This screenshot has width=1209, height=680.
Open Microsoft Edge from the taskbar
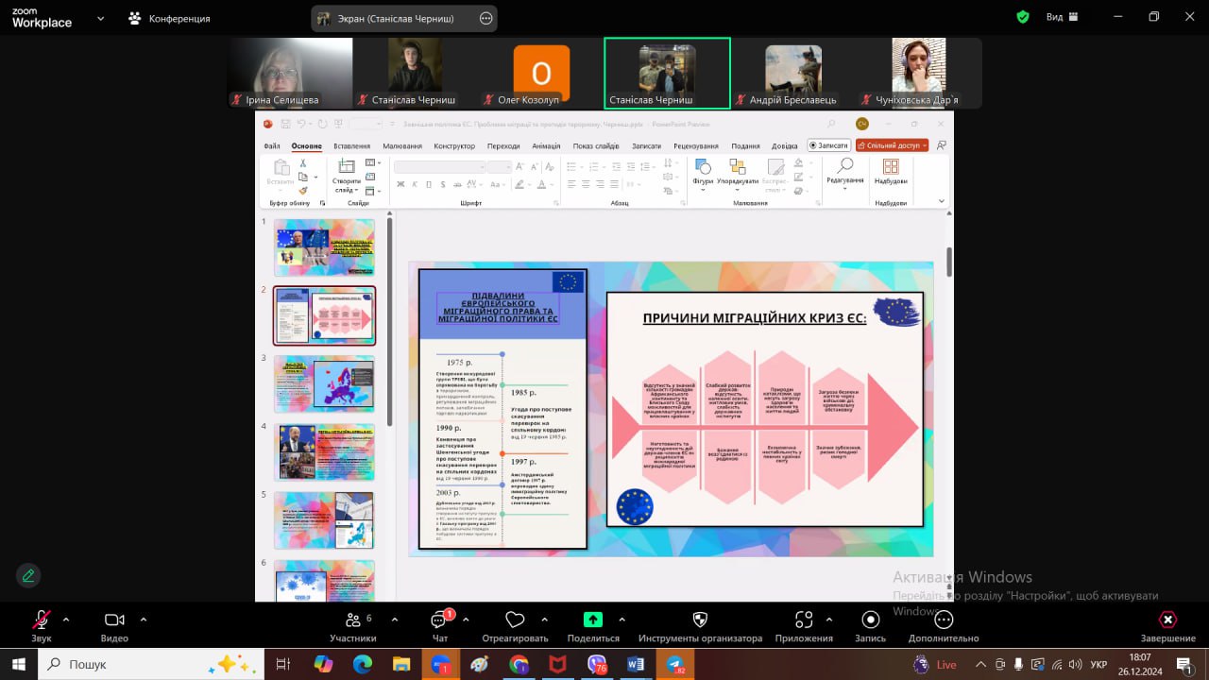point(363,665)
